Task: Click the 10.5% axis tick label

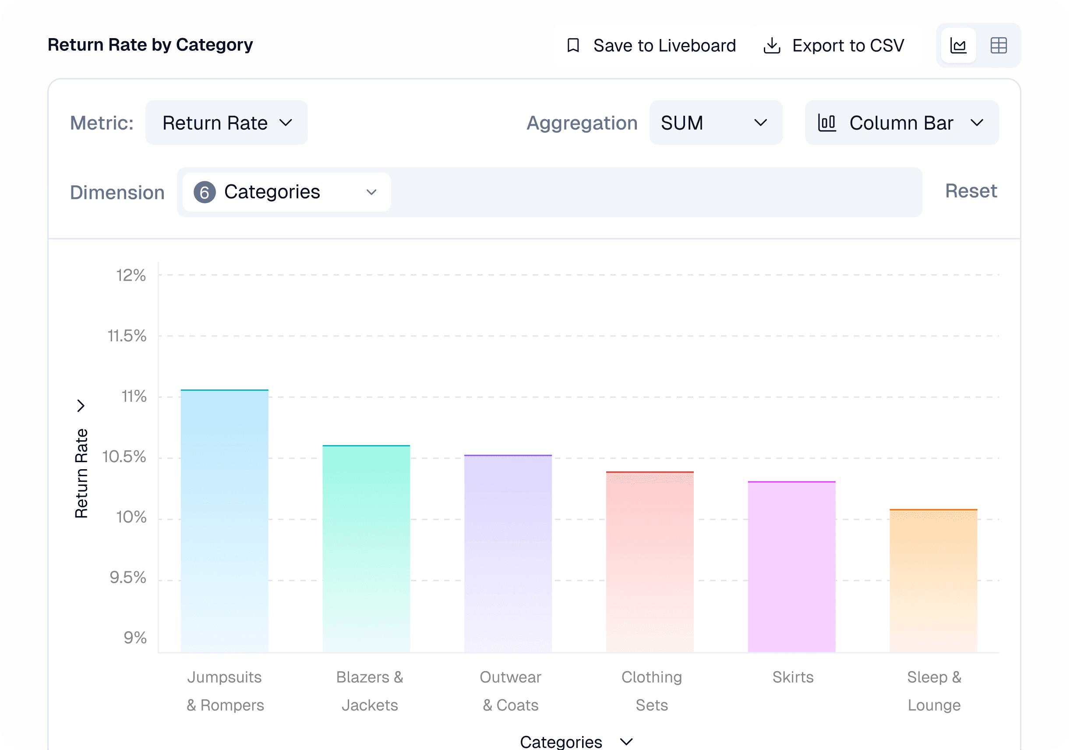Action: (x=124, y=456)
